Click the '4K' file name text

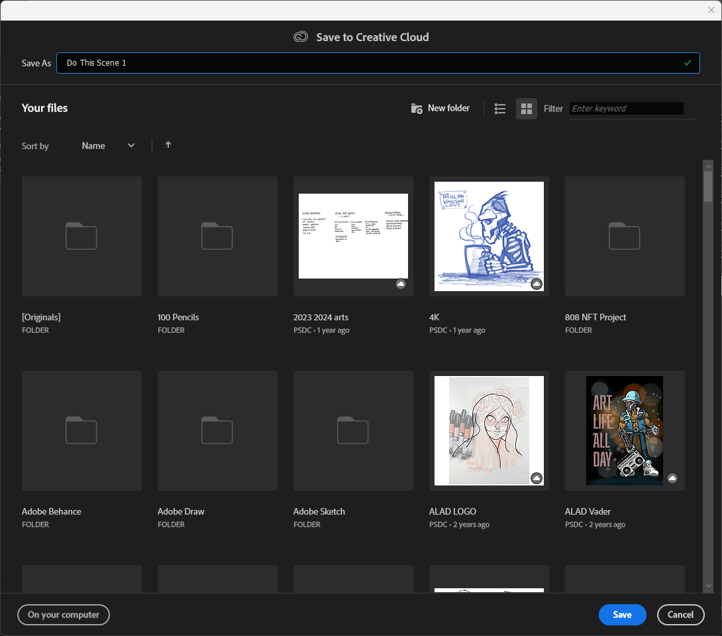point(435,318)
